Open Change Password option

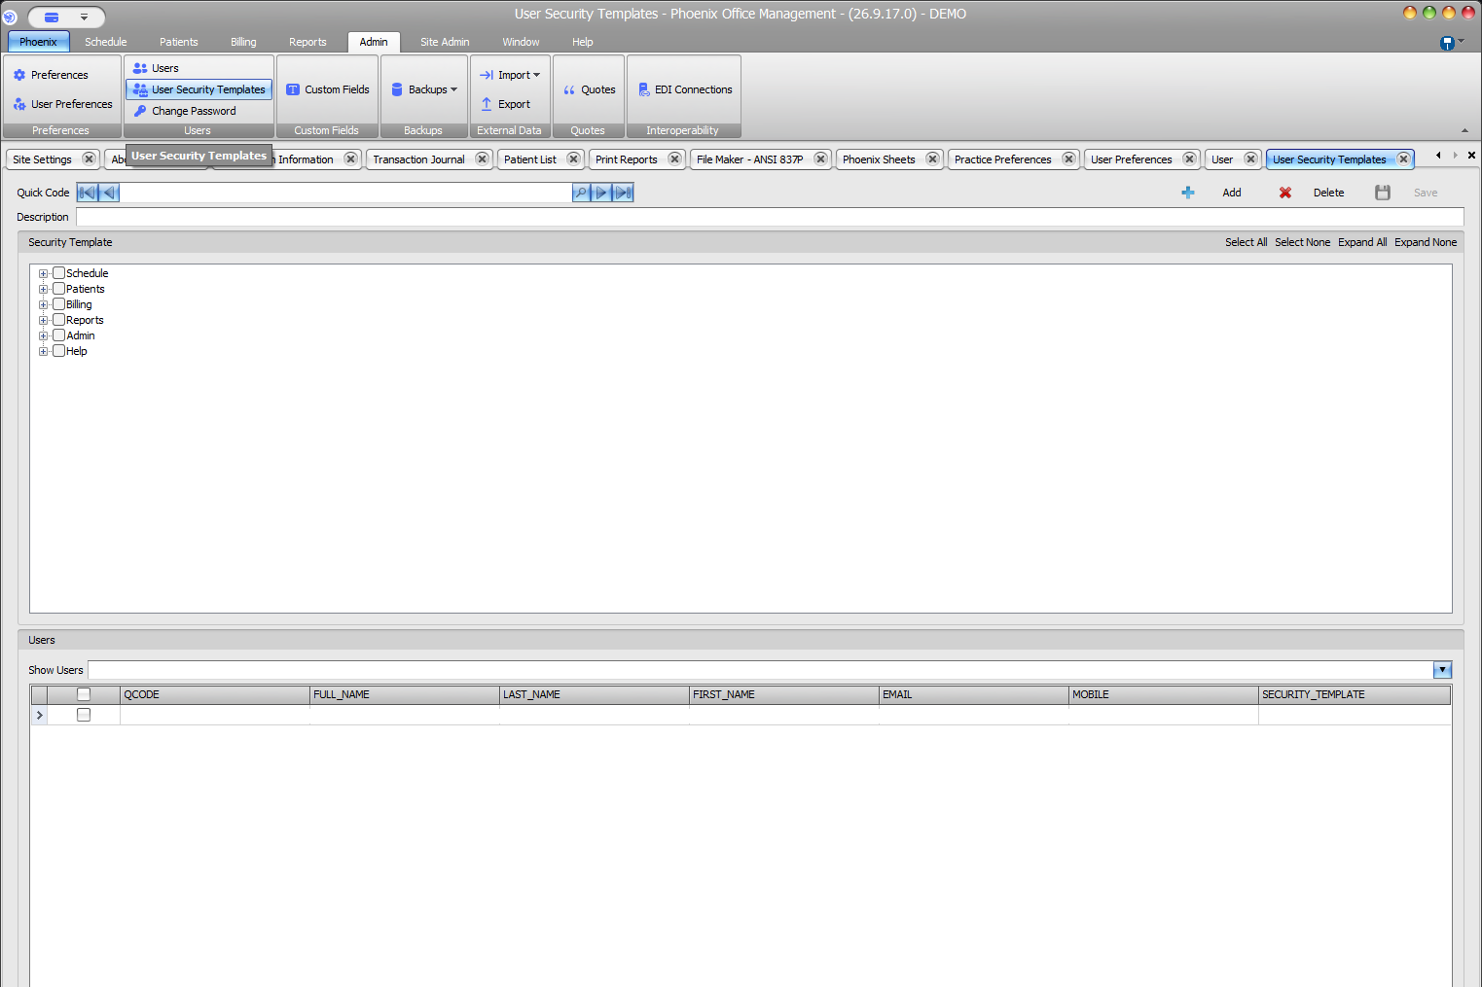click(x=185, y=111)
